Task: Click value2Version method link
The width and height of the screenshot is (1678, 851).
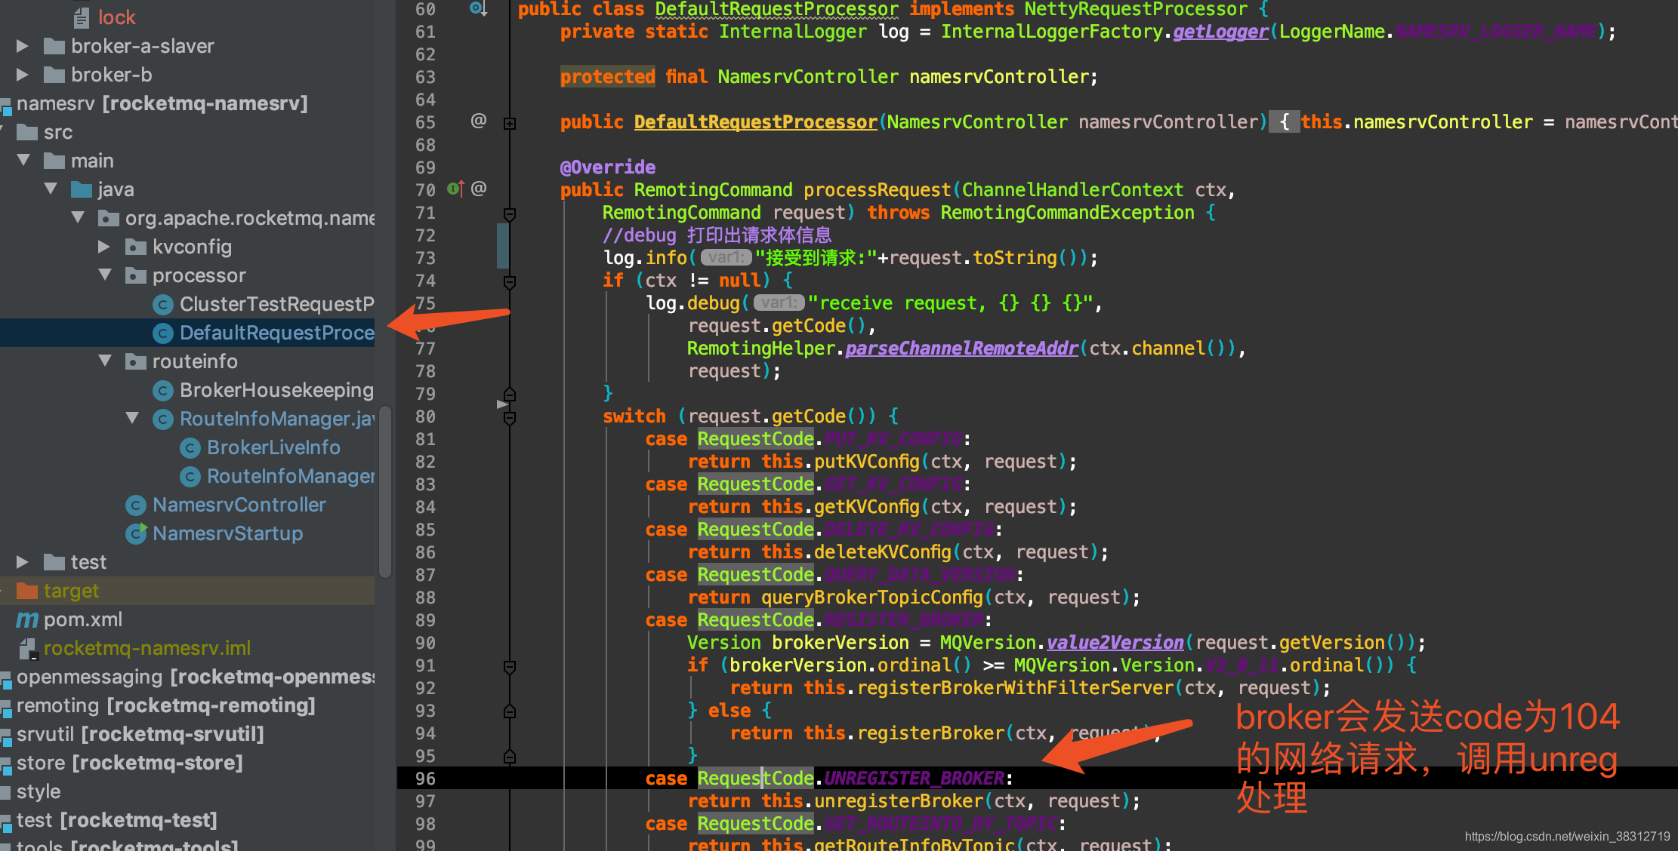Action: point(1115,643)
